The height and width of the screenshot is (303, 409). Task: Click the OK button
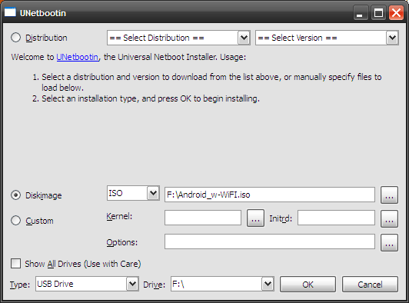[x=308, y=285]
